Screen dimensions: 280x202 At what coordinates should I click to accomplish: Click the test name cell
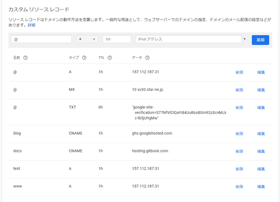[x=17, y=168]
